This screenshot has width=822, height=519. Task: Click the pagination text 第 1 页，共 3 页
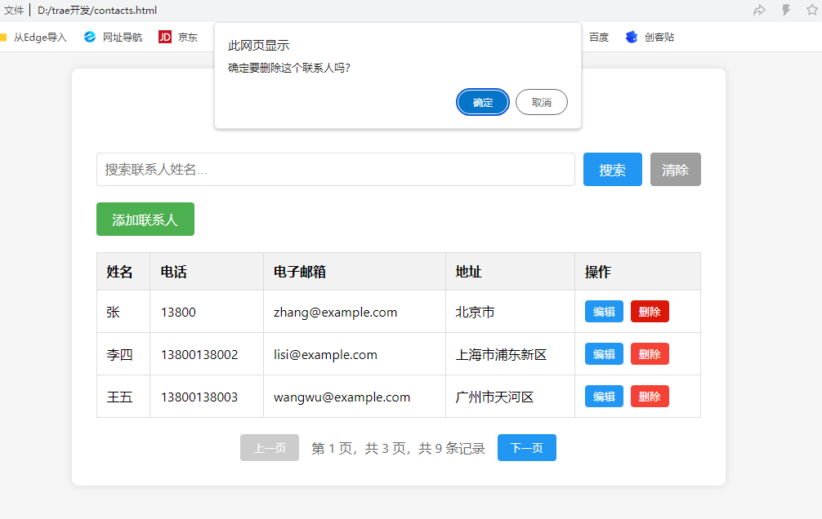359,448
